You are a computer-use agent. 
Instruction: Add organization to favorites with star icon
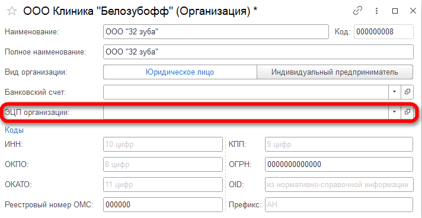click(12, 11)
